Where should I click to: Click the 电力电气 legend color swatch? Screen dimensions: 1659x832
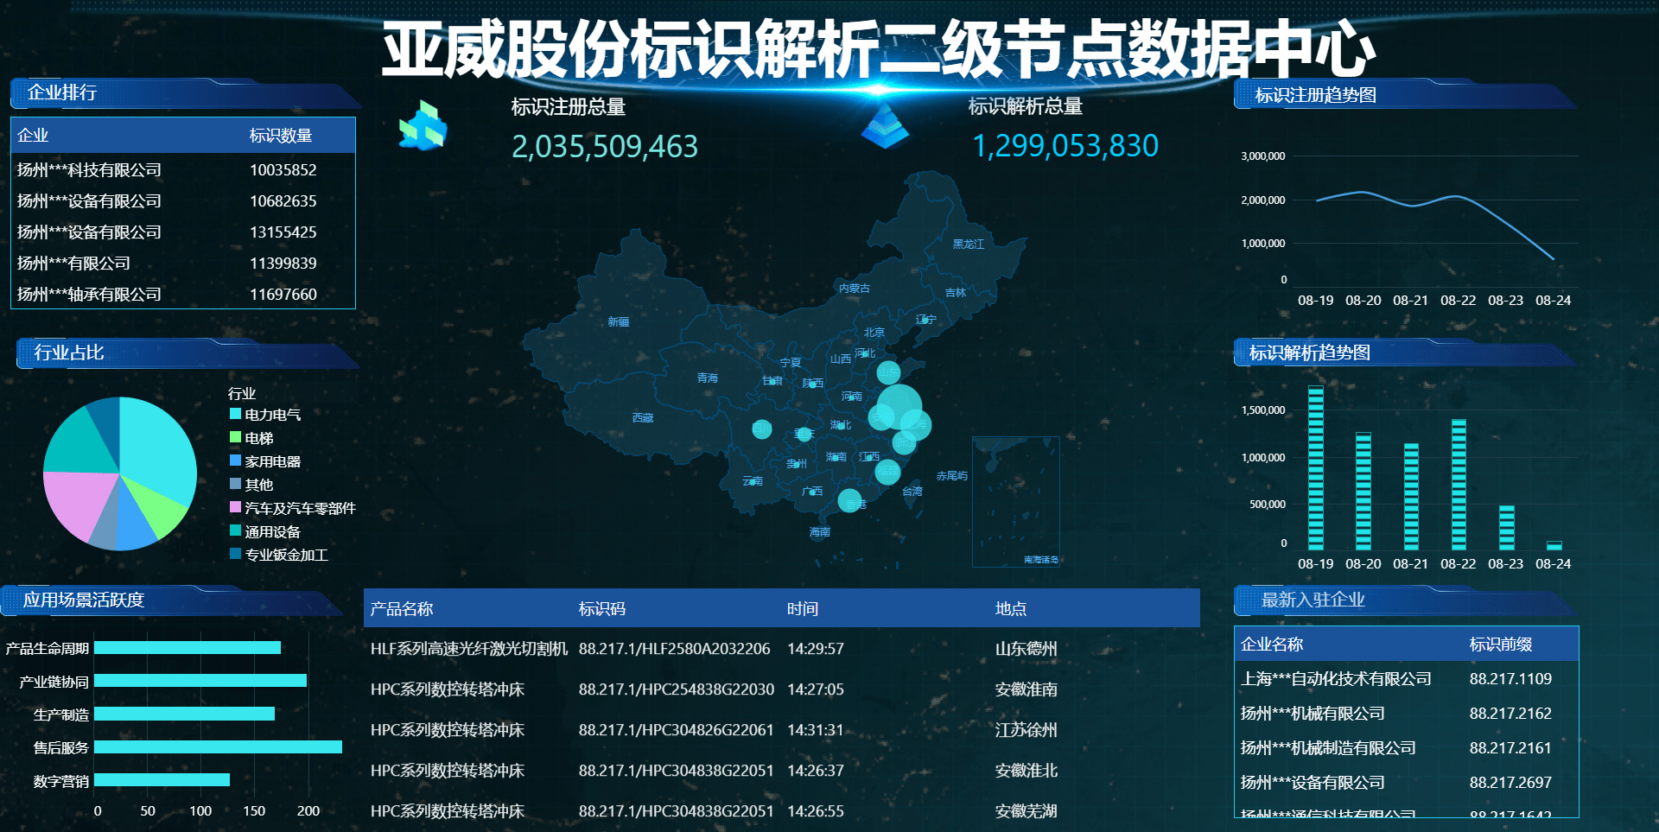point(235,414)
